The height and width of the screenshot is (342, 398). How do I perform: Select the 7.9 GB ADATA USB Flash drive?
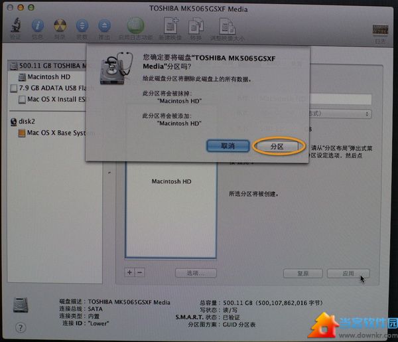coord(48,88)
